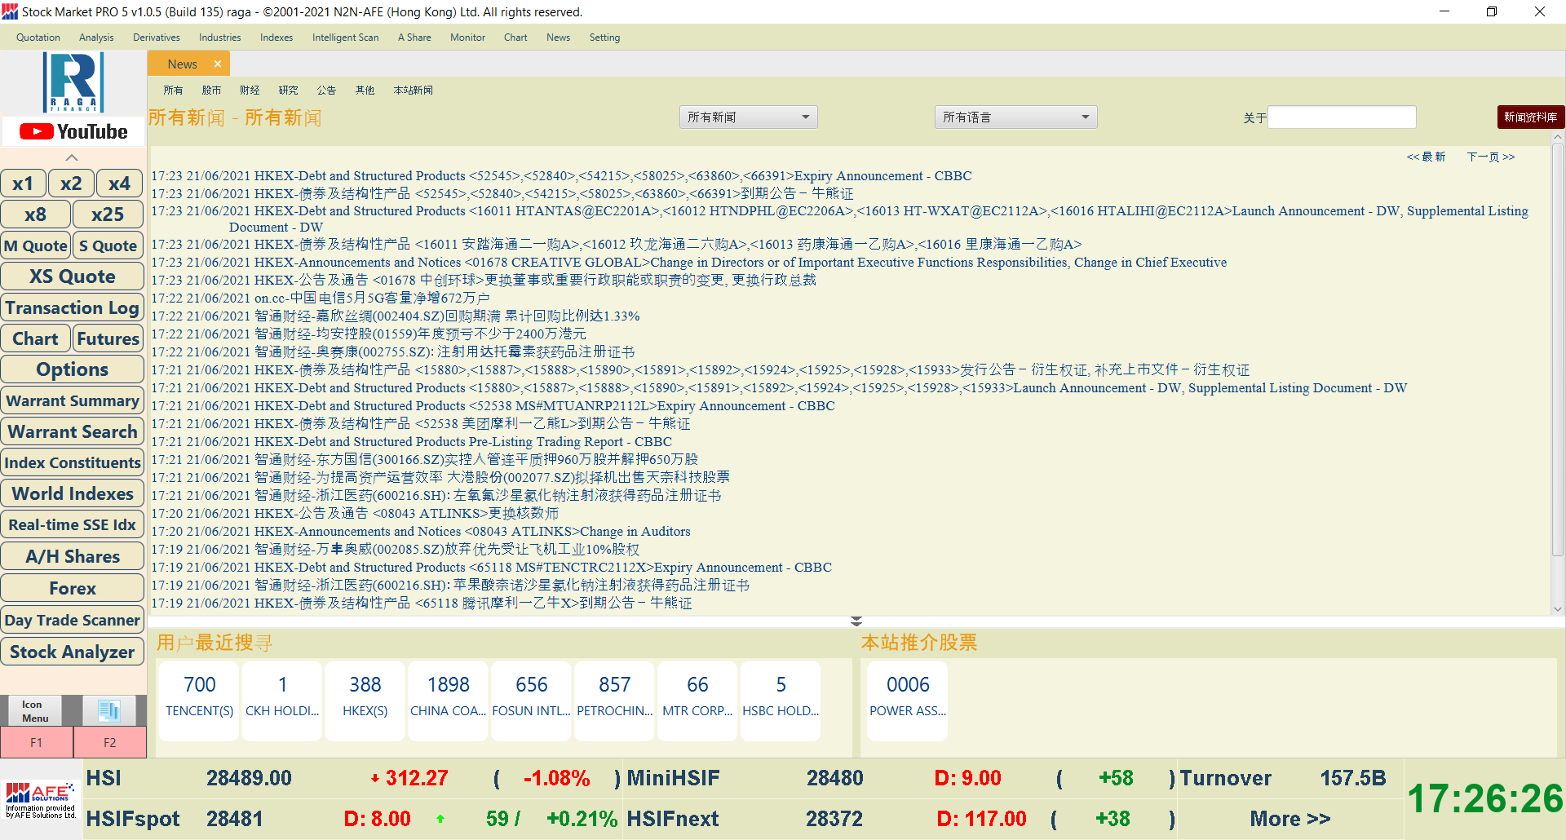Screen dimensions: 1566x840
Task: Click the Raga Finance logo
Action: click(x=73, y=82)
